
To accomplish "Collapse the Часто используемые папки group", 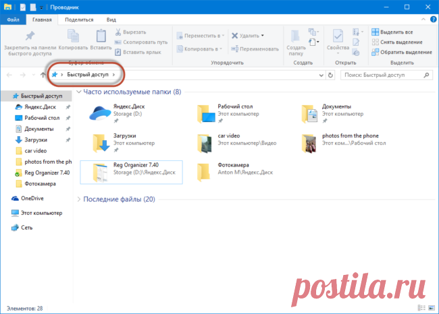I will [x=78, y=92].
